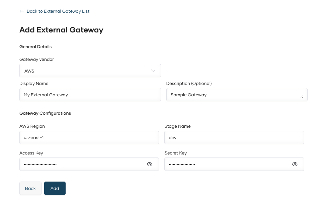
Task: Expand the AWS vendor selection list
Action: click(x=90, y=71)
